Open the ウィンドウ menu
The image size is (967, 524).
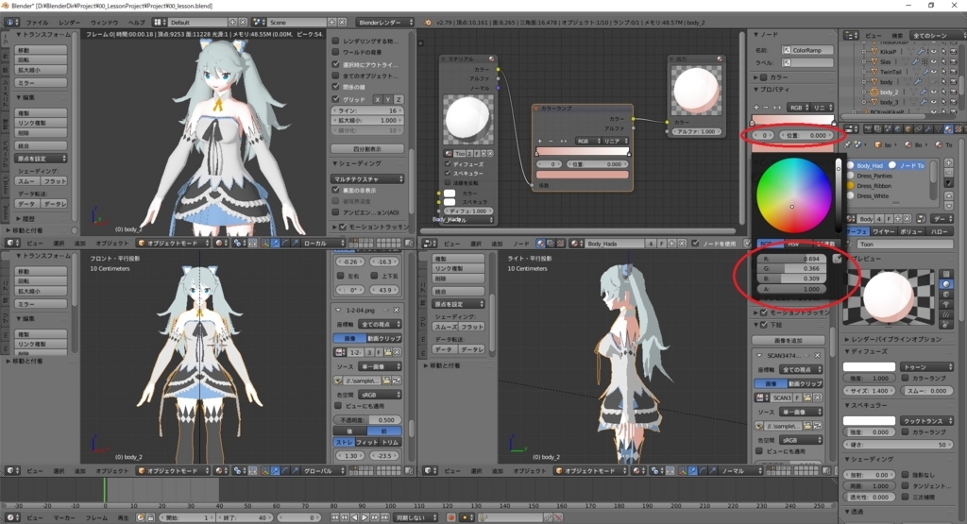click(104, 23)
